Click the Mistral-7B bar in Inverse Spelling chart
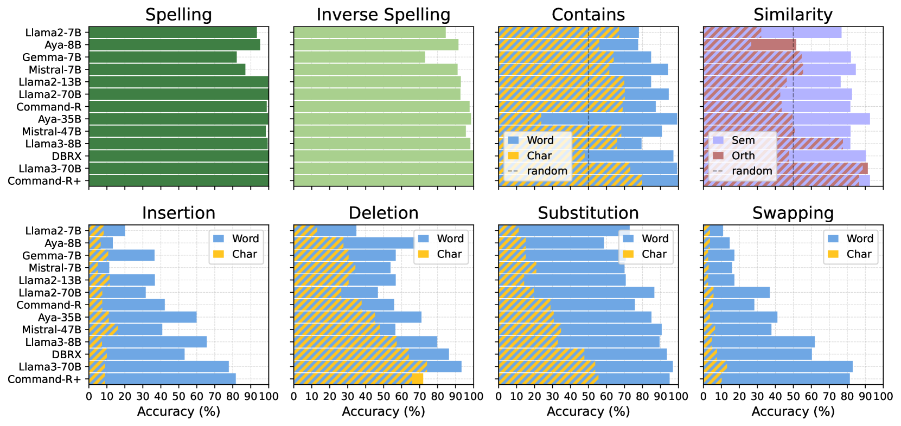This screenshot has width=901, height=426. 375,69
